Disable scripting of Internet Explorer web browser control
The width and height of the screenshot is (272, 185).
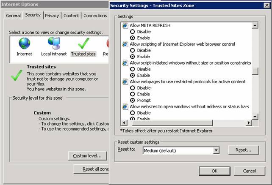pos(132,50)
